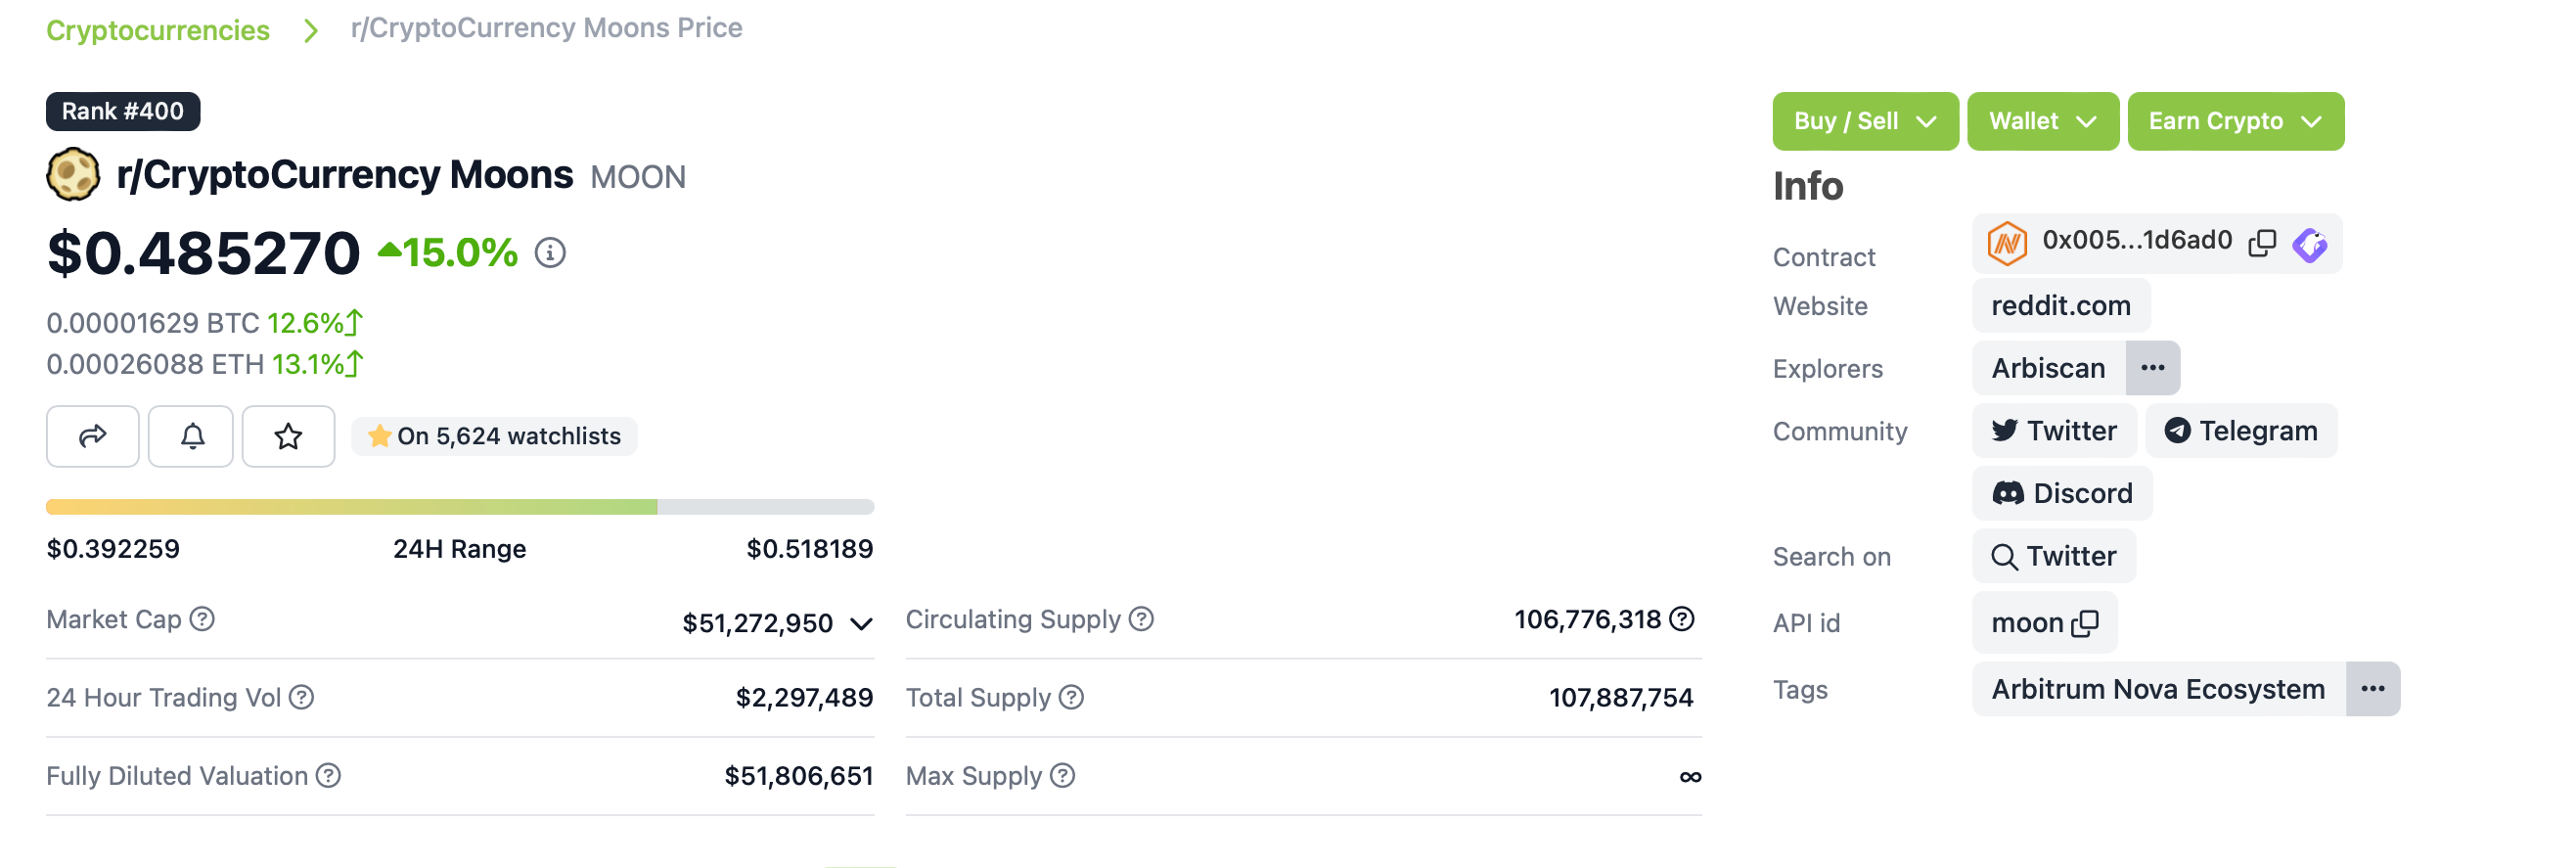
Task: Open the Wallet dropdown menu
Action: 2042,121
